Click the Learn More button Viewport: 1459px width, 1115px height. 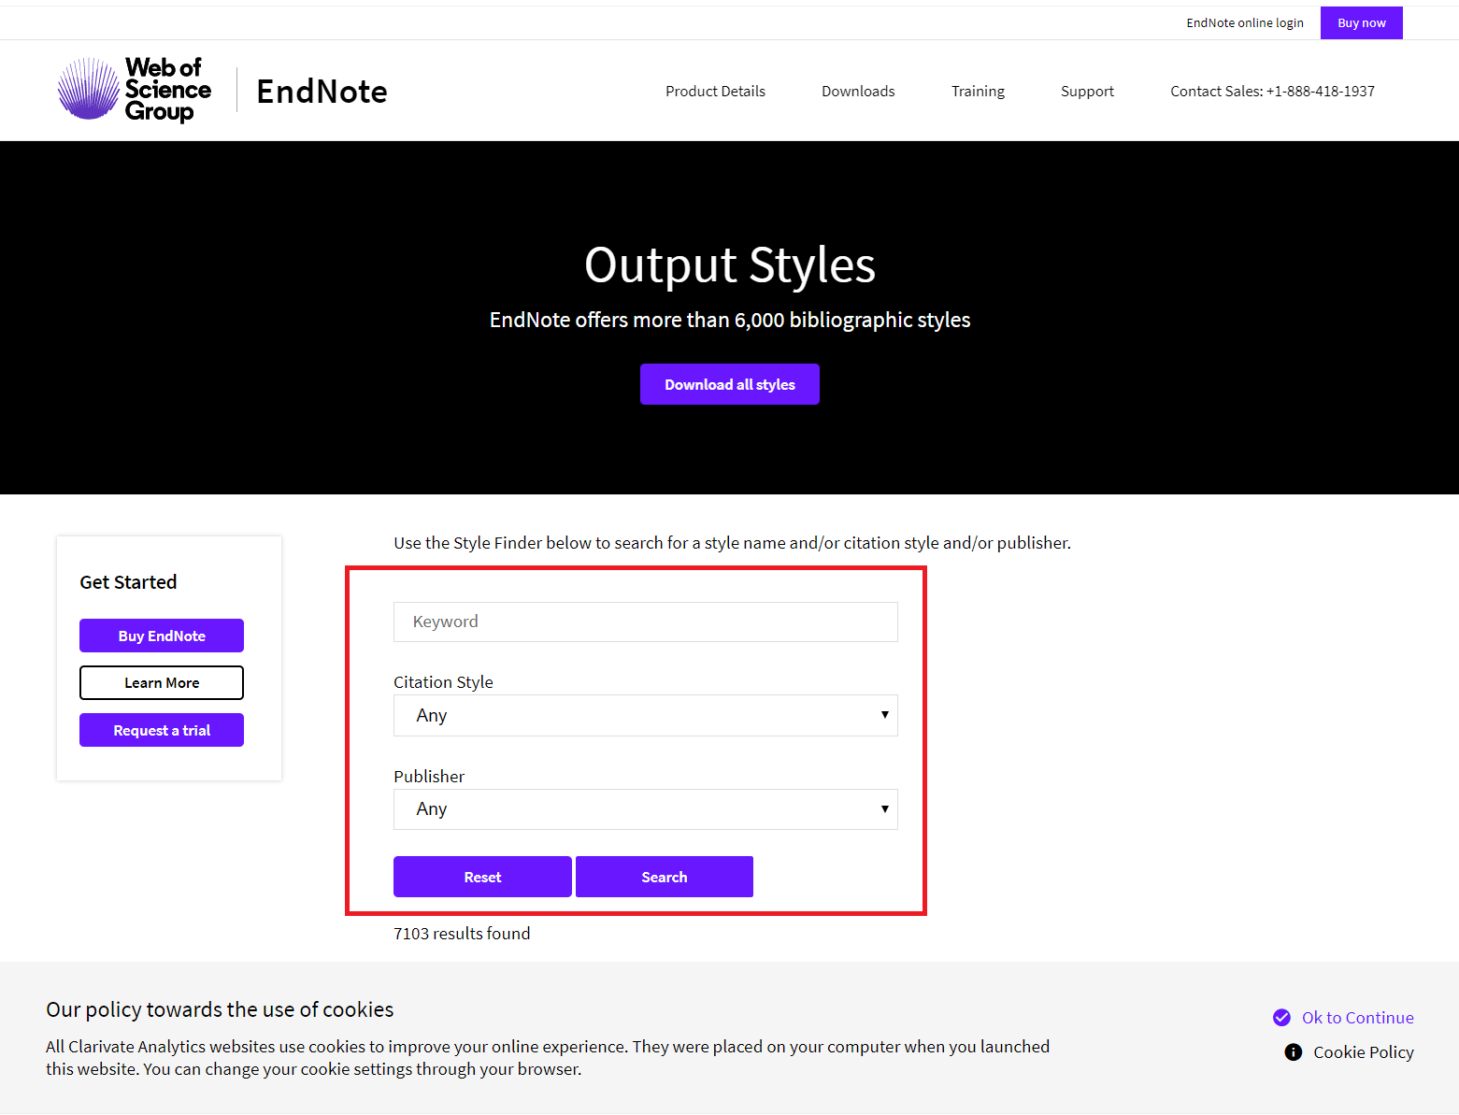tap(162, 683)
